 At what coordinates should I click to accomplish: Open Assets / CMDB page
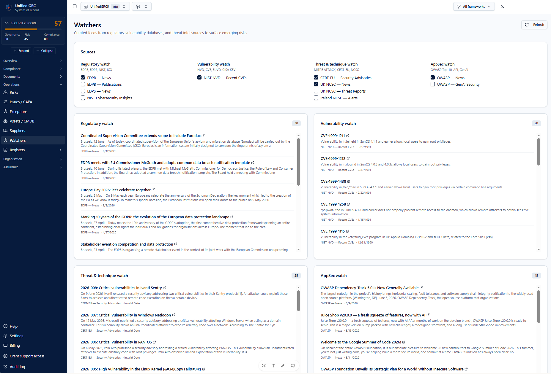[33, 121]
